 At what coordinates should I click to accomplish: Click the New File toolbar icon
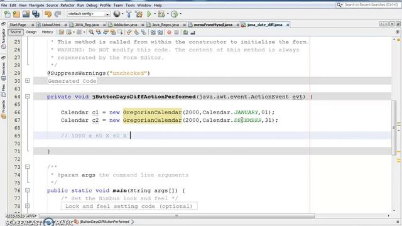click(x=7, y=14)
